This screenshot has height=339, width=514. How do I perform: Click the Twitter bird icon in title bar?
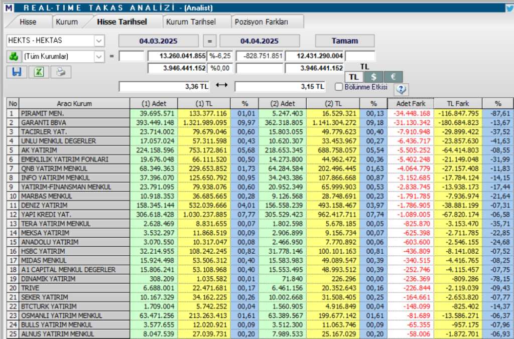(509, 8)
